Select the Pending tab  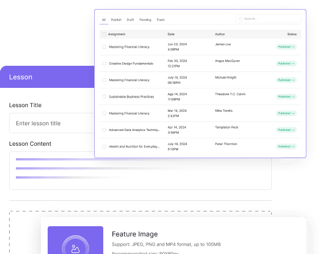[145, 20]
